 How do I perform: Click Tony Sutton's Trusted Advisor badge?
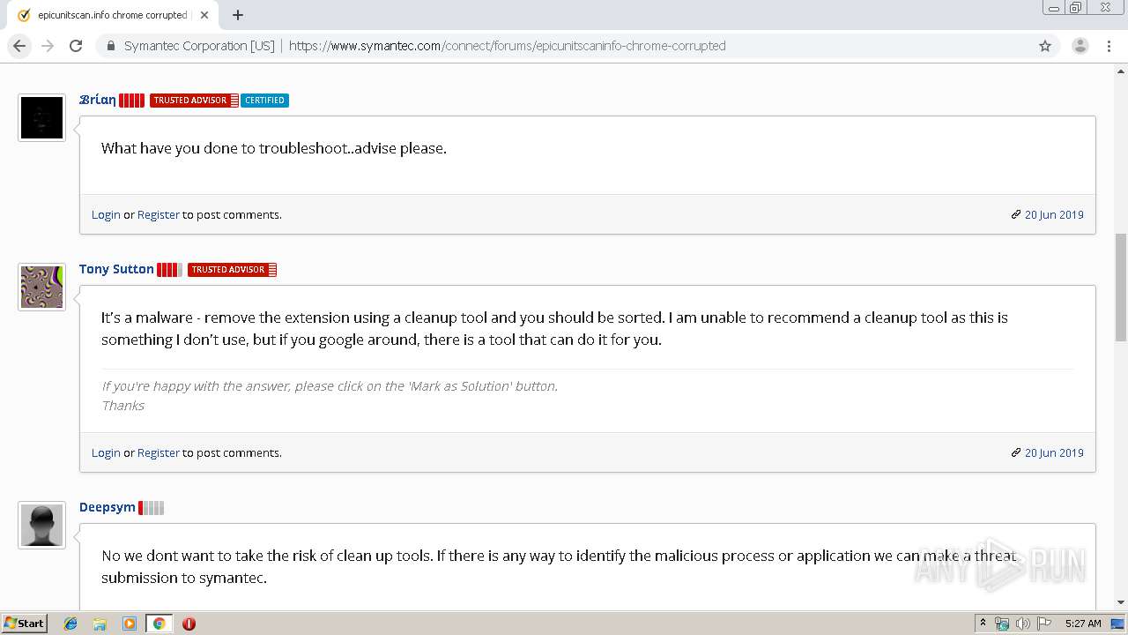pos(232,270)
